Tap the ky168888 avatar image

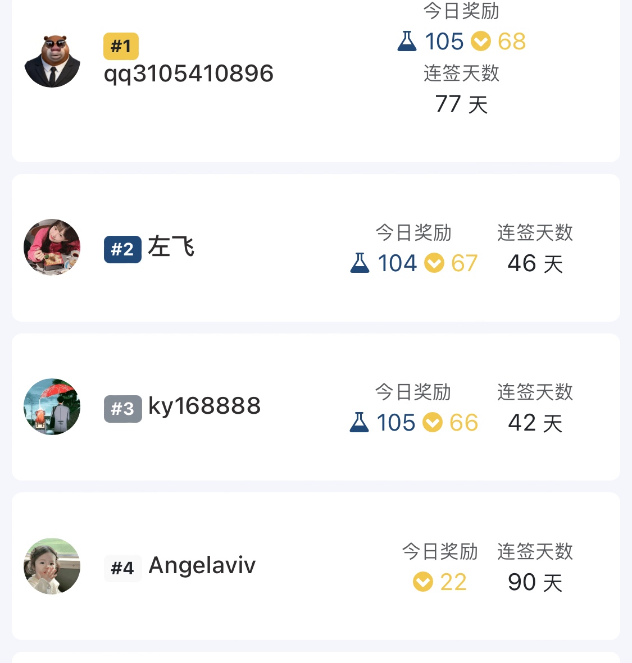pyautogui.click(x=52, y=406)
